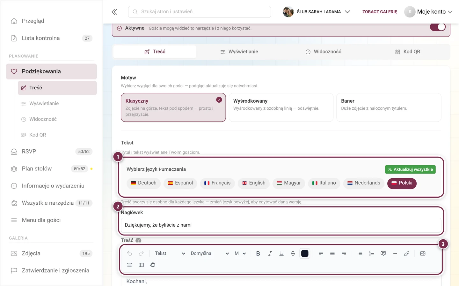Click the justify lines icon in toolbar

click(x=129, y=265)
